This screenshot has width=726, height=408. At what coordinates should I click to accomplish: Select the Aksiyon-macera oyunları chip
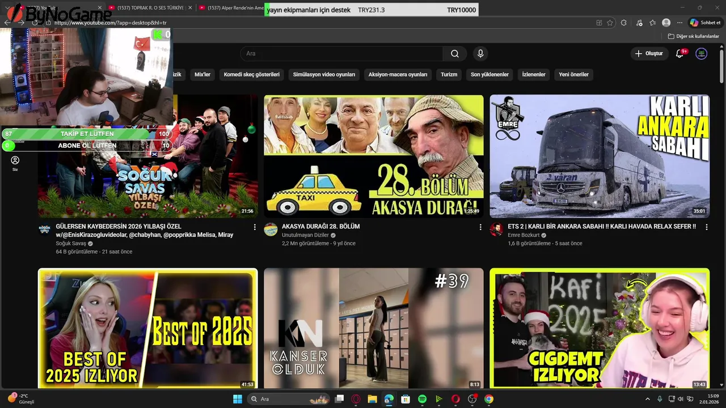(x=398, y=74)
